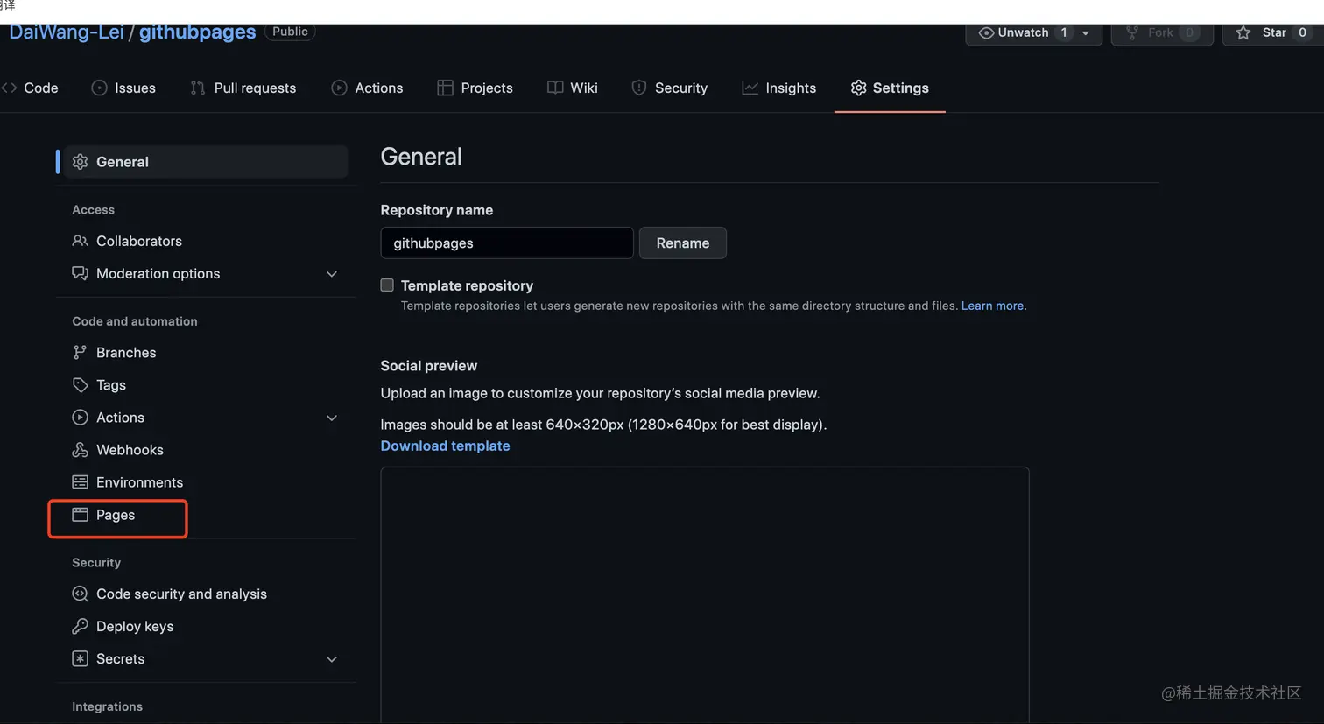Screen dimensions: 1324x724
Task: Click the Star count 0
Action: tap(1302, 32)
